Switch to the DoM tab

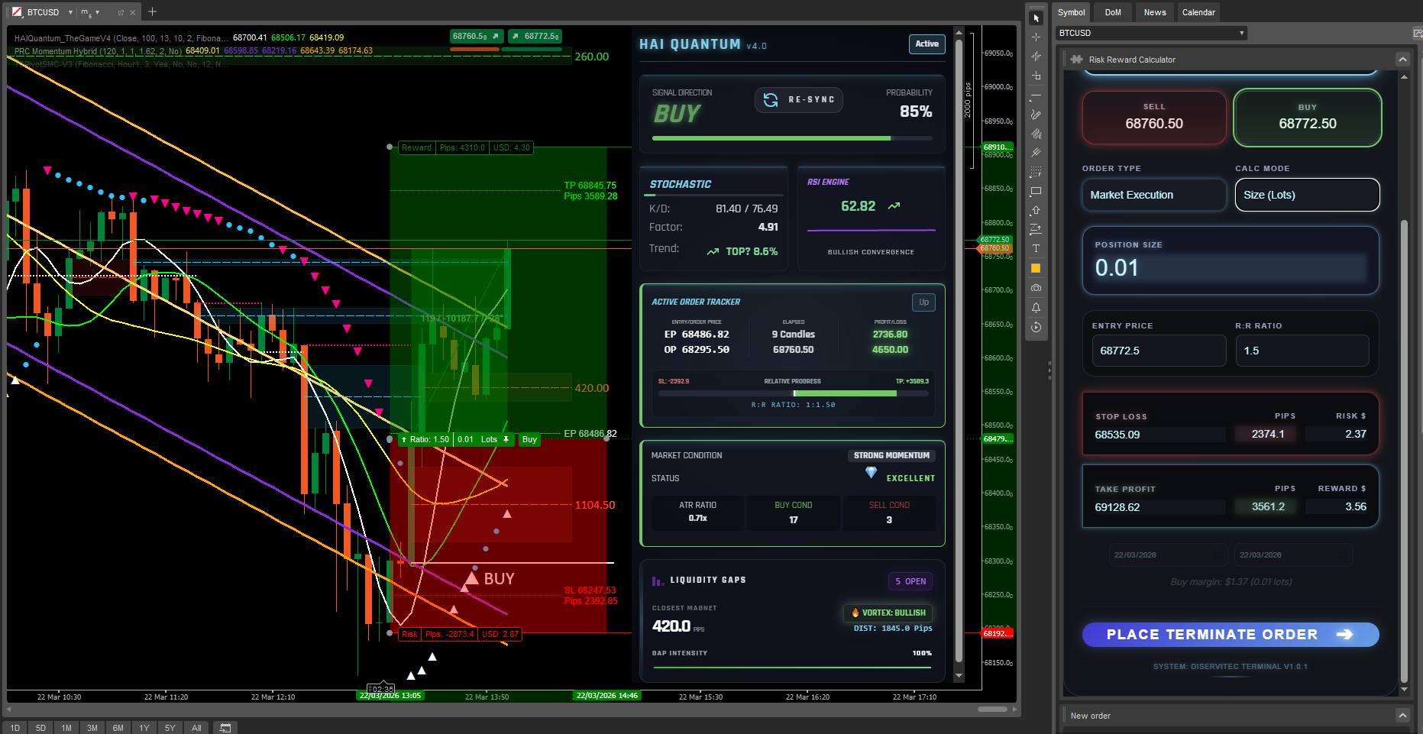(x=1113, y=12)
